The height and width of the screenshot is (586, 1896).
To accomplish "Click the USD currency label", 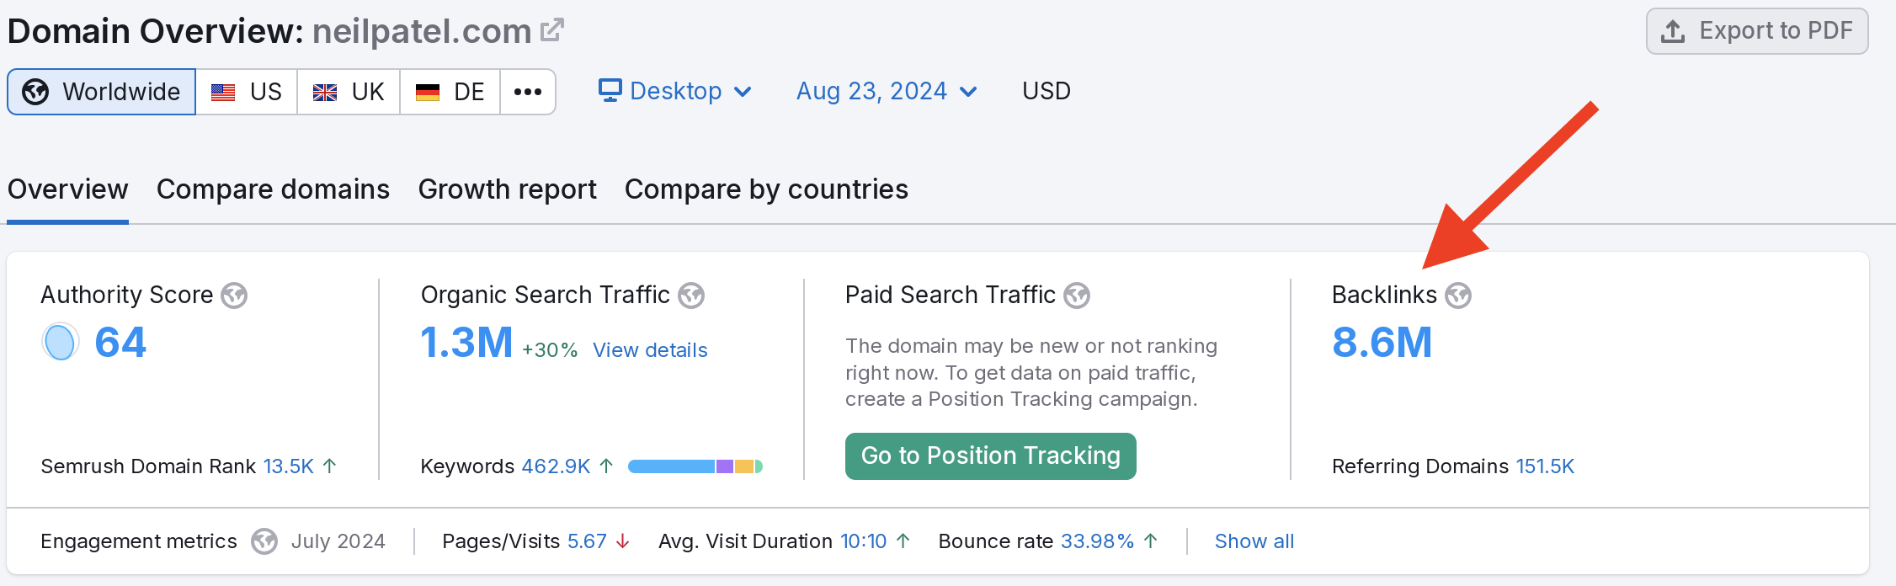I will 1047,91.
